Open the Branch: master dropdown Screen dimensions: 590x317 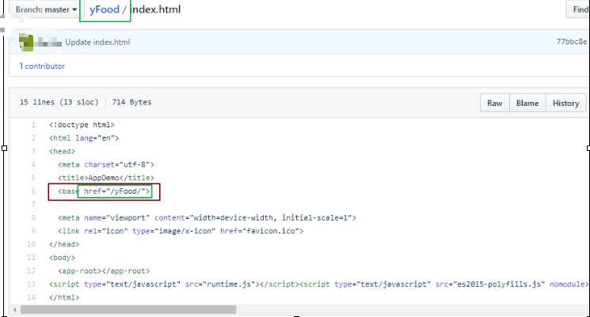click(45, 9)
